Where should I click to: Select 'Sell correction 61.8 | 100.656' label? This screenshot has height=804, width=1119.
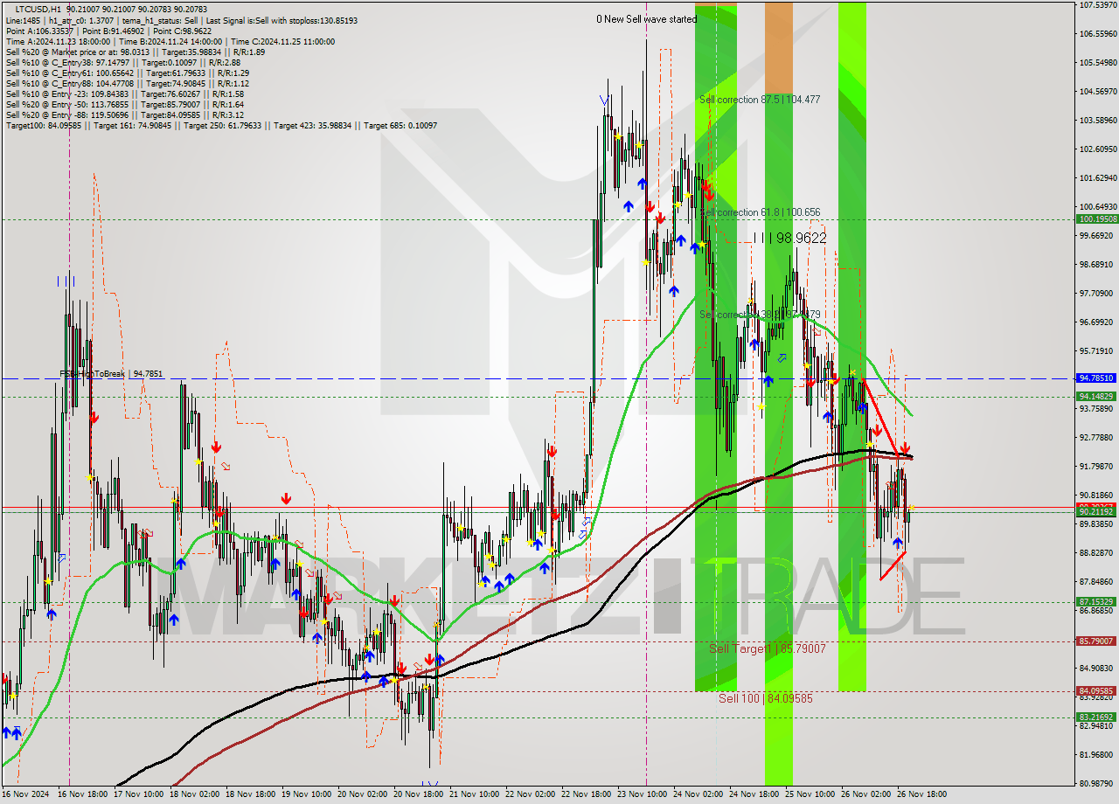point(760,212)
